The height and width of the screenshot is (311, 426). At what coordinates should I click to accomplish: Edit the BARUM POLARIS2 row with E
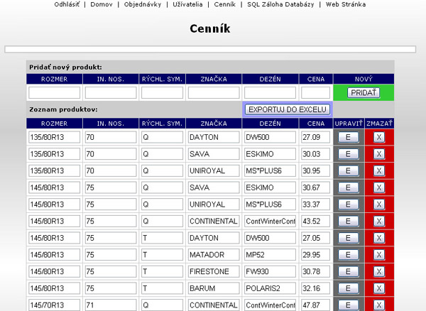pos(348,288)
